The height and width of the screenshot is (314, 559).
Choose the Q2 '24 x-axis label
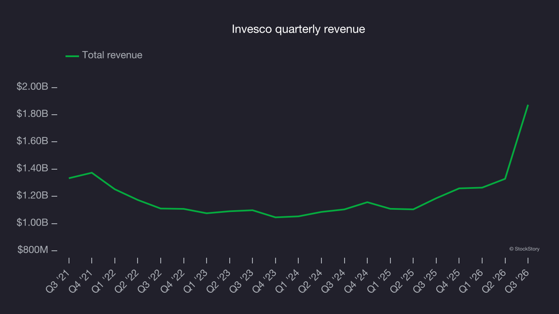(x=311, y=280)
